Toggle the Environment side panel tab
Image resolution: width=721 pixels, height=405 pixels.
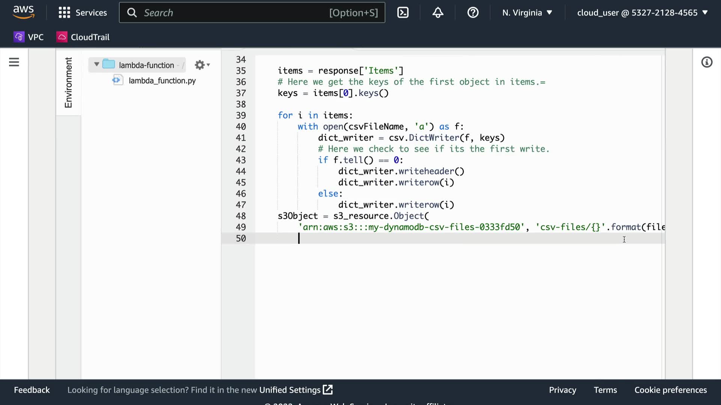pos(68,82)
